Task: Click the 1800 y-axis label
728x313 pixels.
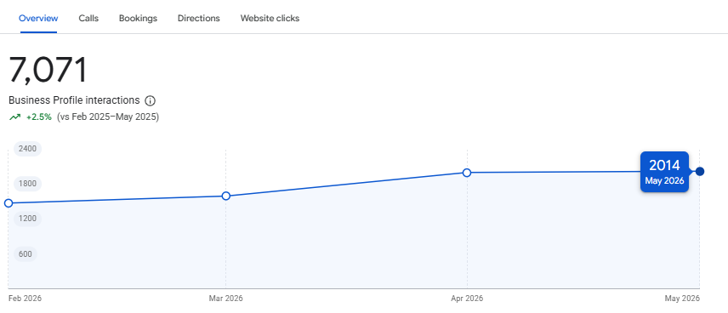Action: (27, 184)
